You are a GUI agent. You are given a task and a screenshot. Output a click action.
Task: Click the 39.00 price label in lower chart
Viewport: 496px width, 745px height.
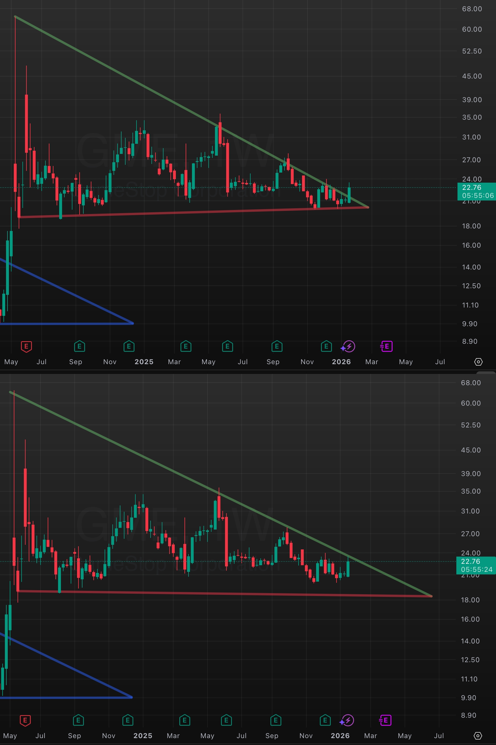[471, 474]
